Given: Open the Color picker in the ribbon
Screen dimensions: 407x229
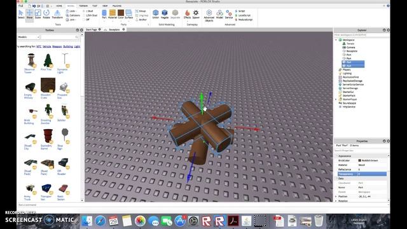Looking at the screenshot, I should tap(121, 14).
